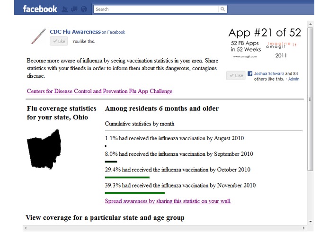Click the '8.0% had received' September statistic
This screenshot has height=234, width=329.
[179, 154]
